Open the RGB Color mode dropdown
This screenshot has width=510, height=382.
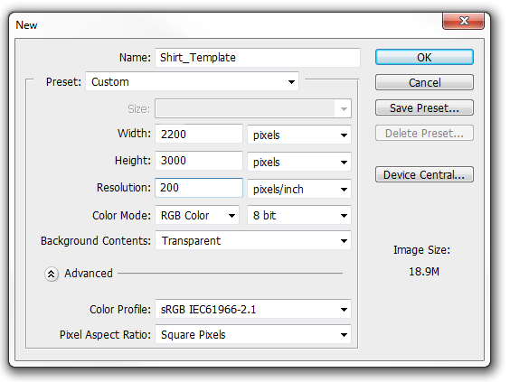pos(197,215)
